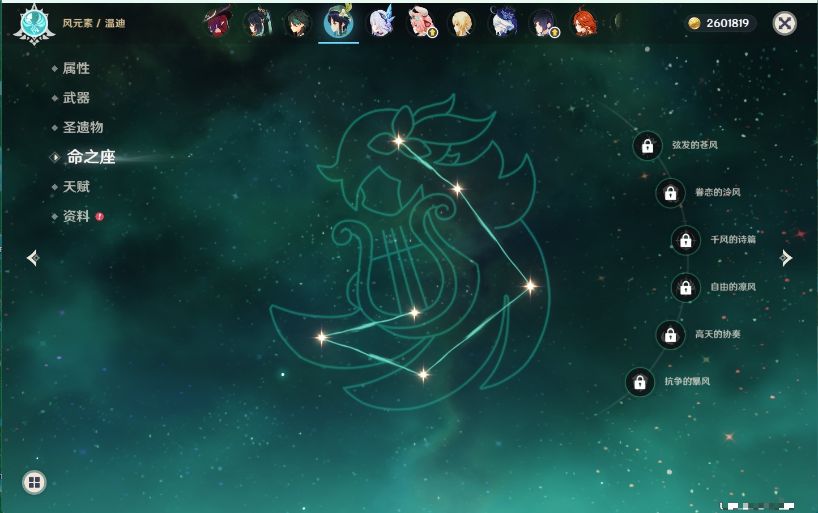Open the grid menu icon at bottom-left
Image resolution: width=818 pixels, height=513 pixels.
[34, 482]
